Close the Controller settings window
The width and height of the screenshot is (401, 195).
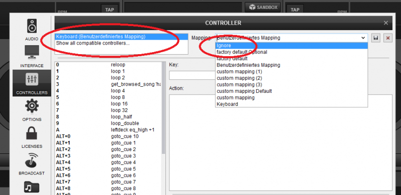click(386, 23)
